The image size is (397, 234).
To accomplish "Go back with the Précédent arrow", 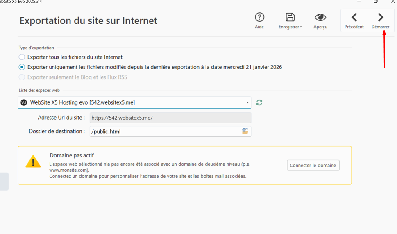I will coord(354,17).
